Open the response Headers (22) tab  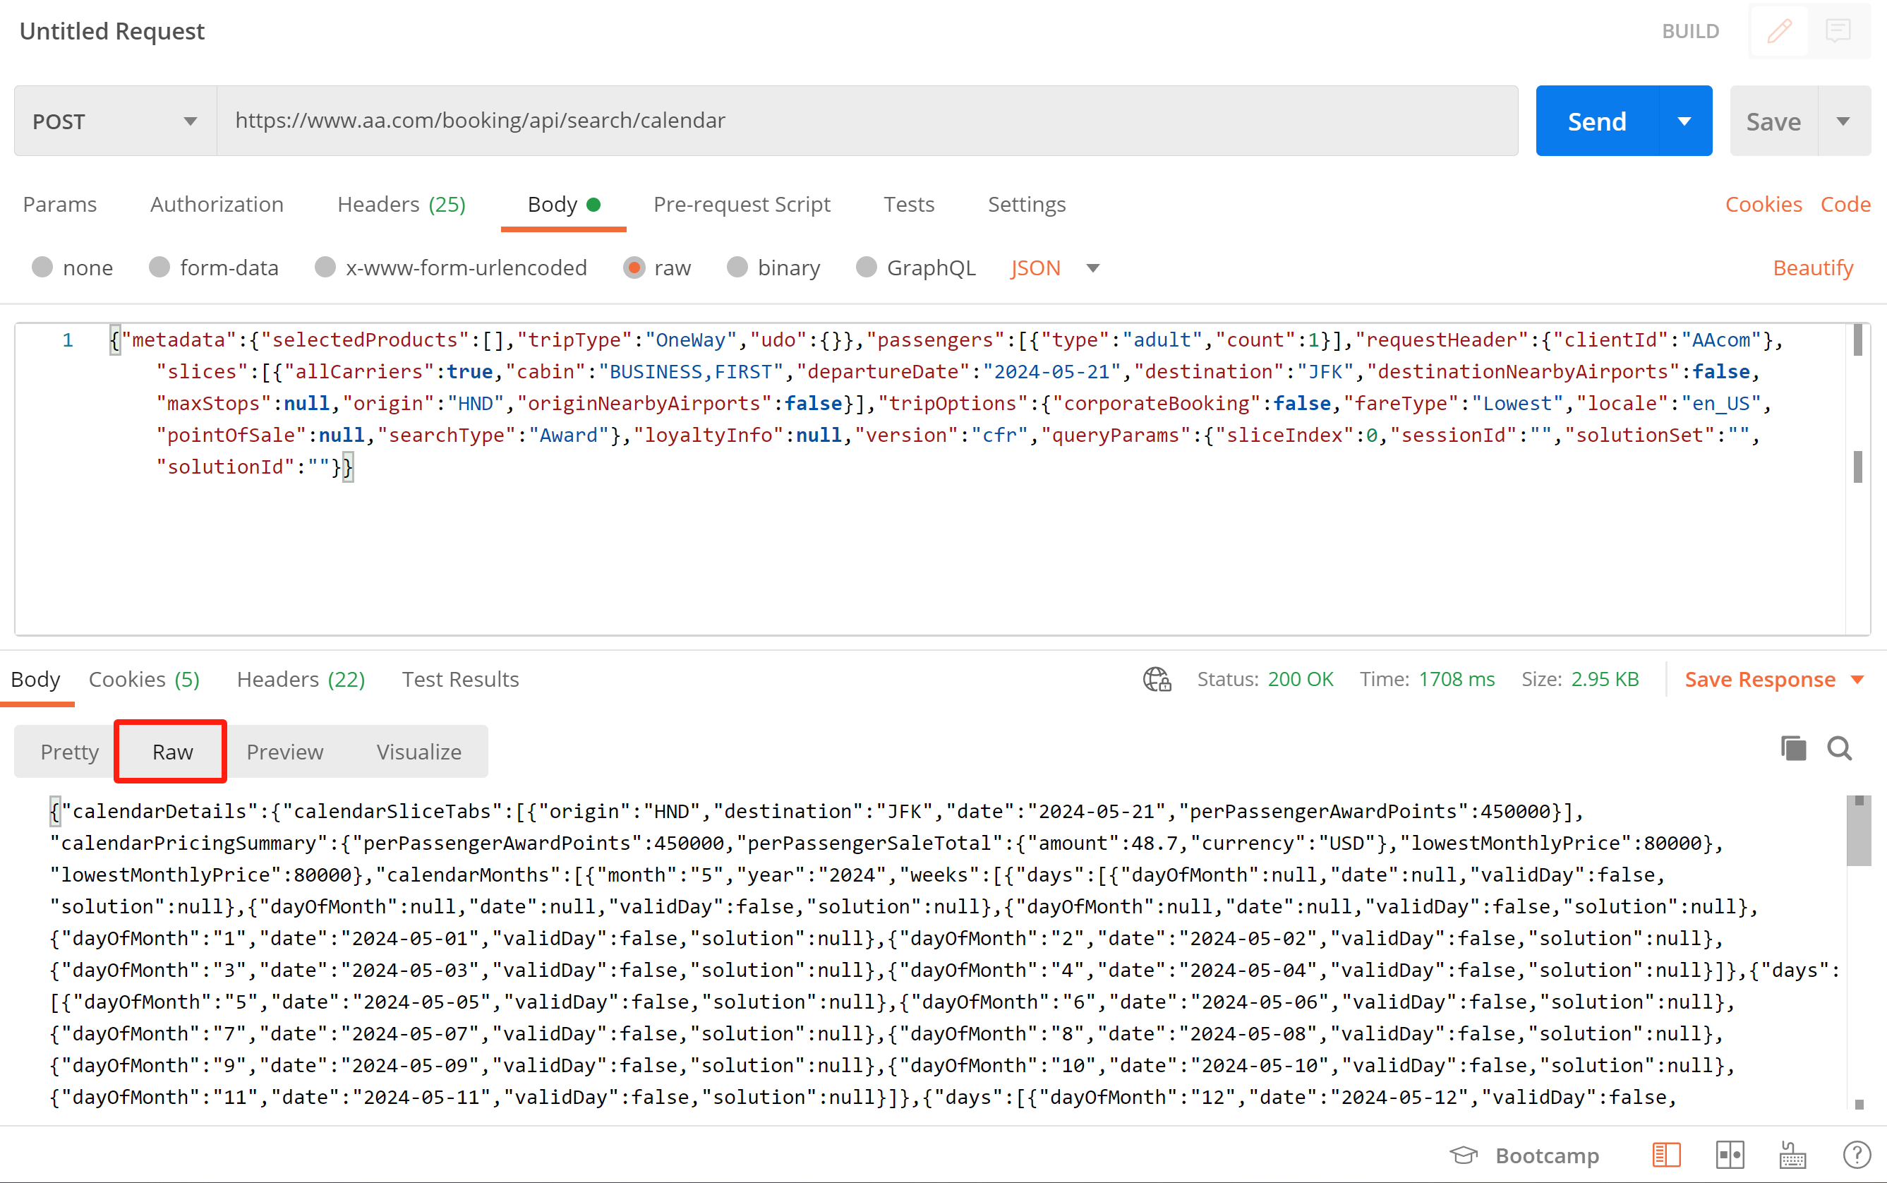pos(301,679)
